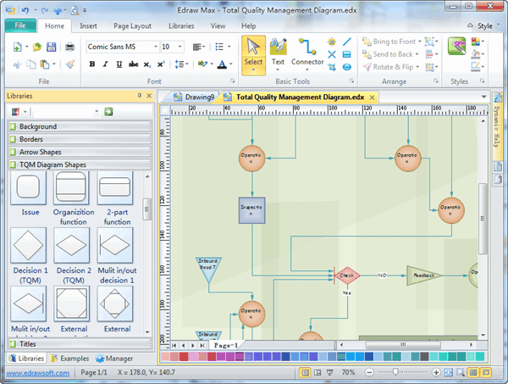Click the Bring to Front button
The height and width of the screenshot is (384, 508).
coord(390,41)
